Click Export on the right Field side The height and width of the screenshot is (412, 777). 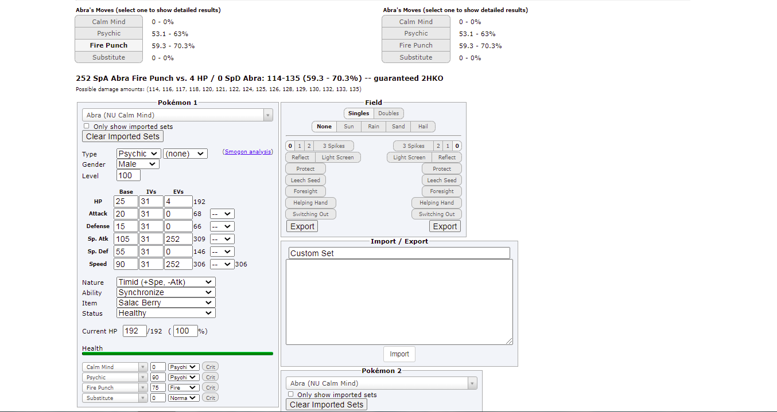click(445, 226)
